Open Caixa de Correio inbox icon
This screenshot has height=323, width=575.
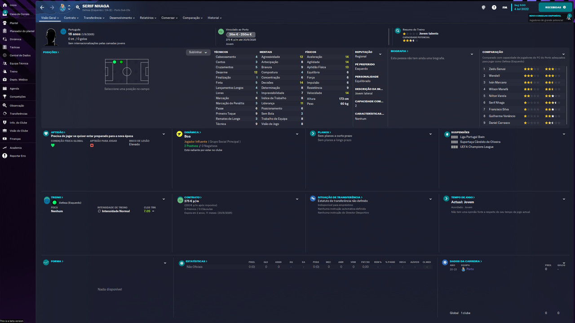(x=5, y=14)
